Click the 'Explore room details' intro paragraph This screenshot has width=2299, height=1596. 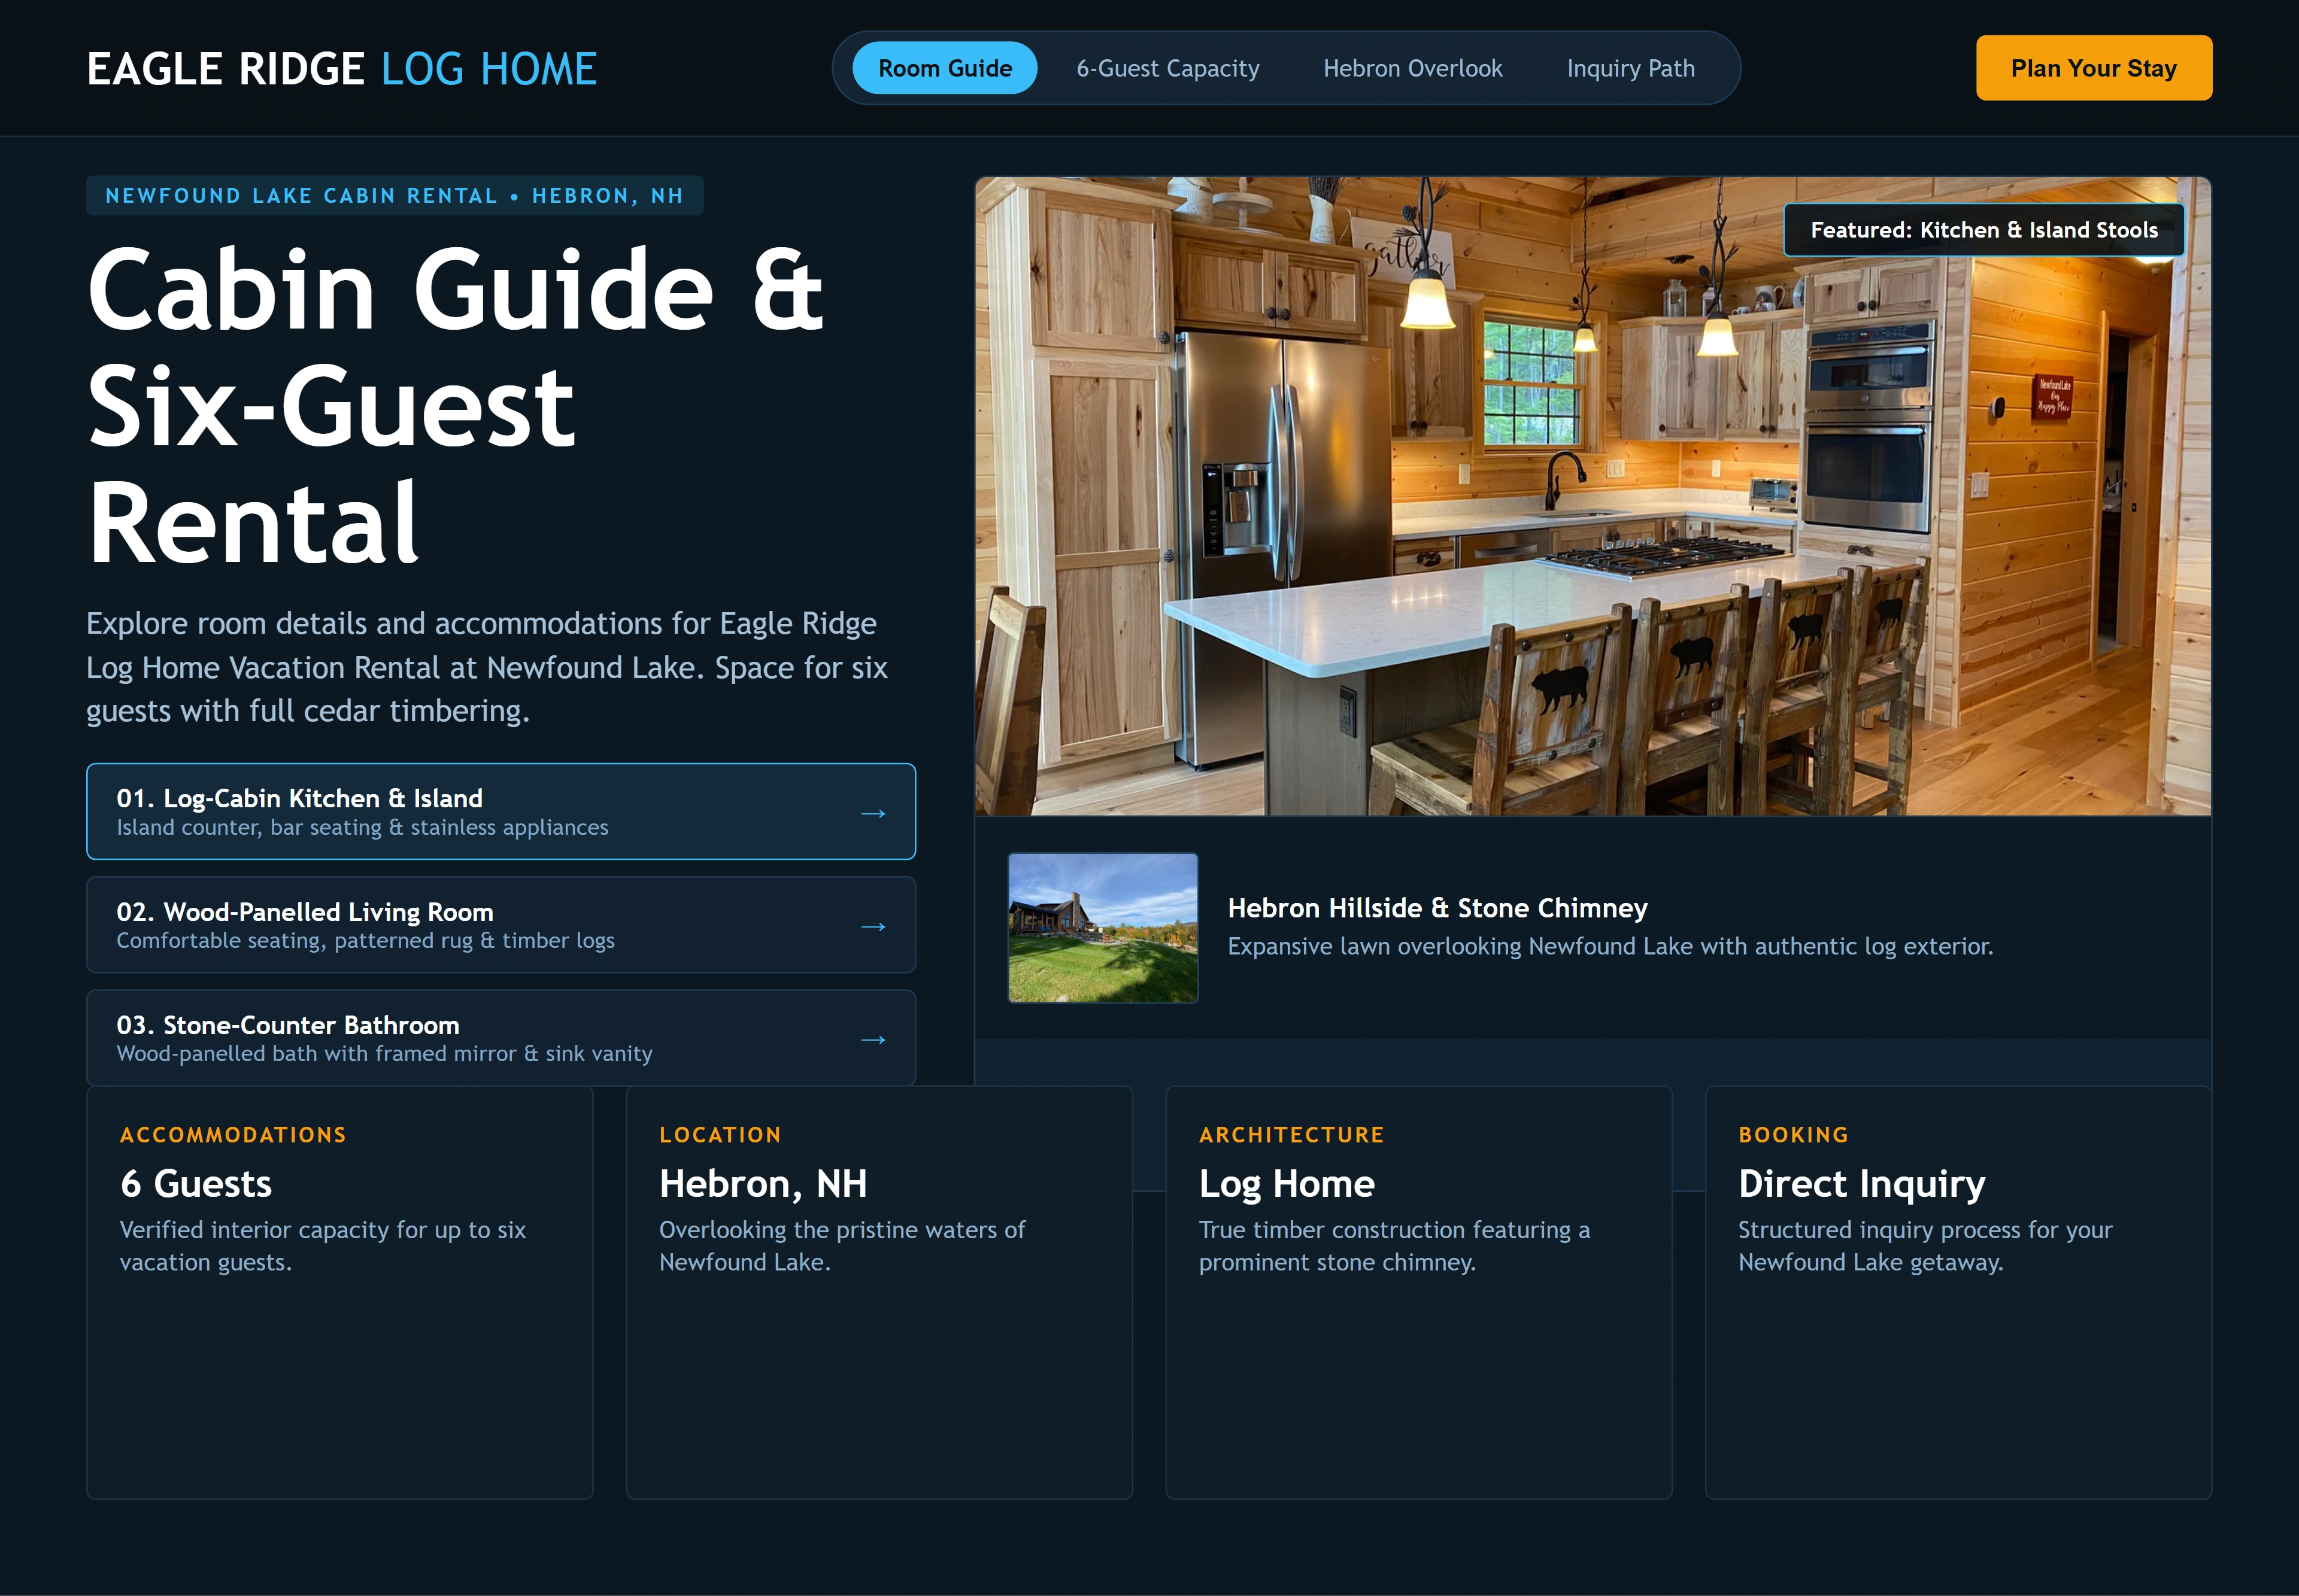487,667
